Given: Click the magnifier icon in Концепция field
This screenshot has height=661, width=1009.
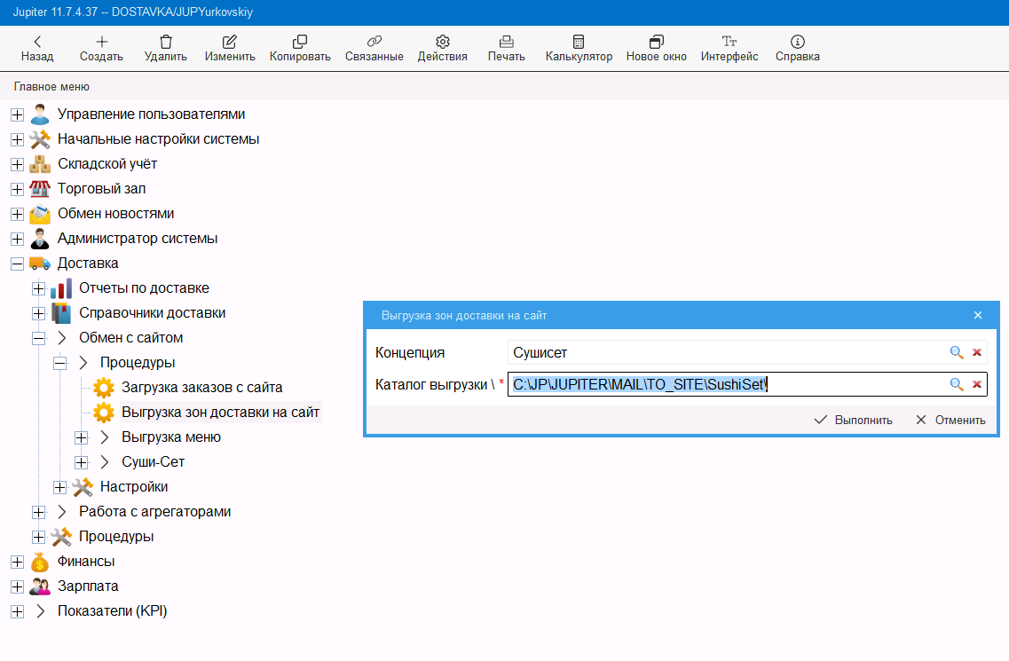Looking at the screenshot, I should tap(957, 352).
